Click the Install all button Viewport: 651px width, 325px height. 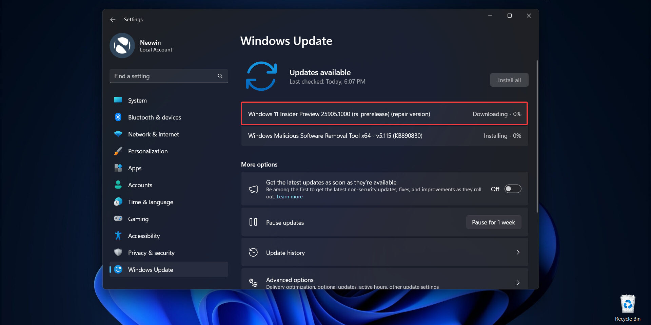[509, 80]
